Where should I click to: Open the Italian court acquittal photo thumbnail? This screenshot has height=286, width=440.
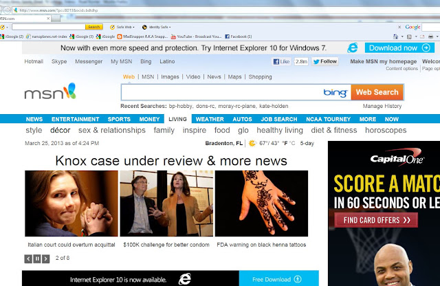(x=71, y=203)
